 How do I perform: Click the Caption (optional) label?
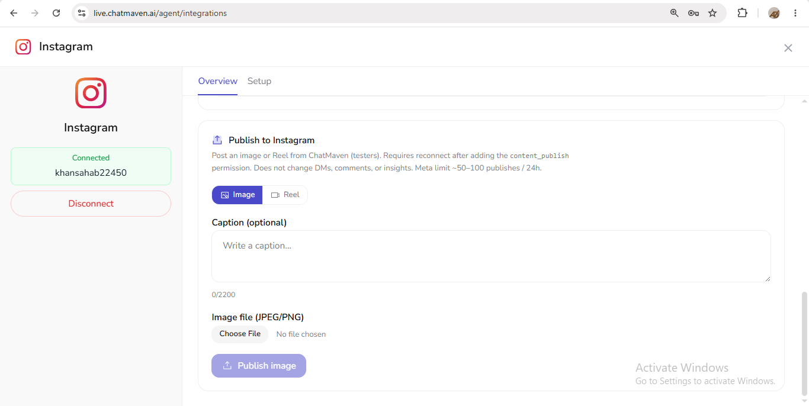[249, 223]
